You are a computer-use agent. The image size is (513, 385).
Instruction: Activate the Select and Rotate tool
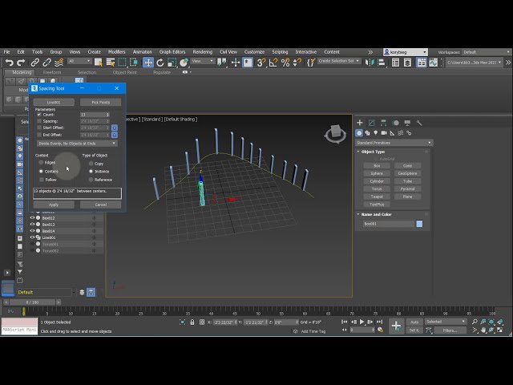coord(160,63)
